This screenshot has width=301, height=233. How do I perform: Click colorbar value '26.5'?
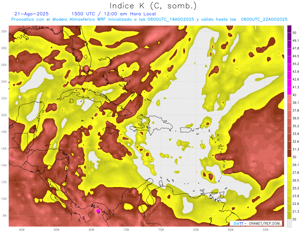(296, 180)
